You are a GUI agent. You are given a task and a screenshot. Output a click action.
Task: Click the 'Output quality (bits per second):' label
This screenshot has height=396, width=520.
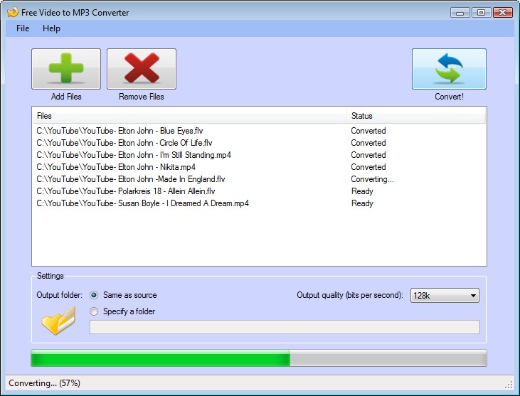point(350,295)
